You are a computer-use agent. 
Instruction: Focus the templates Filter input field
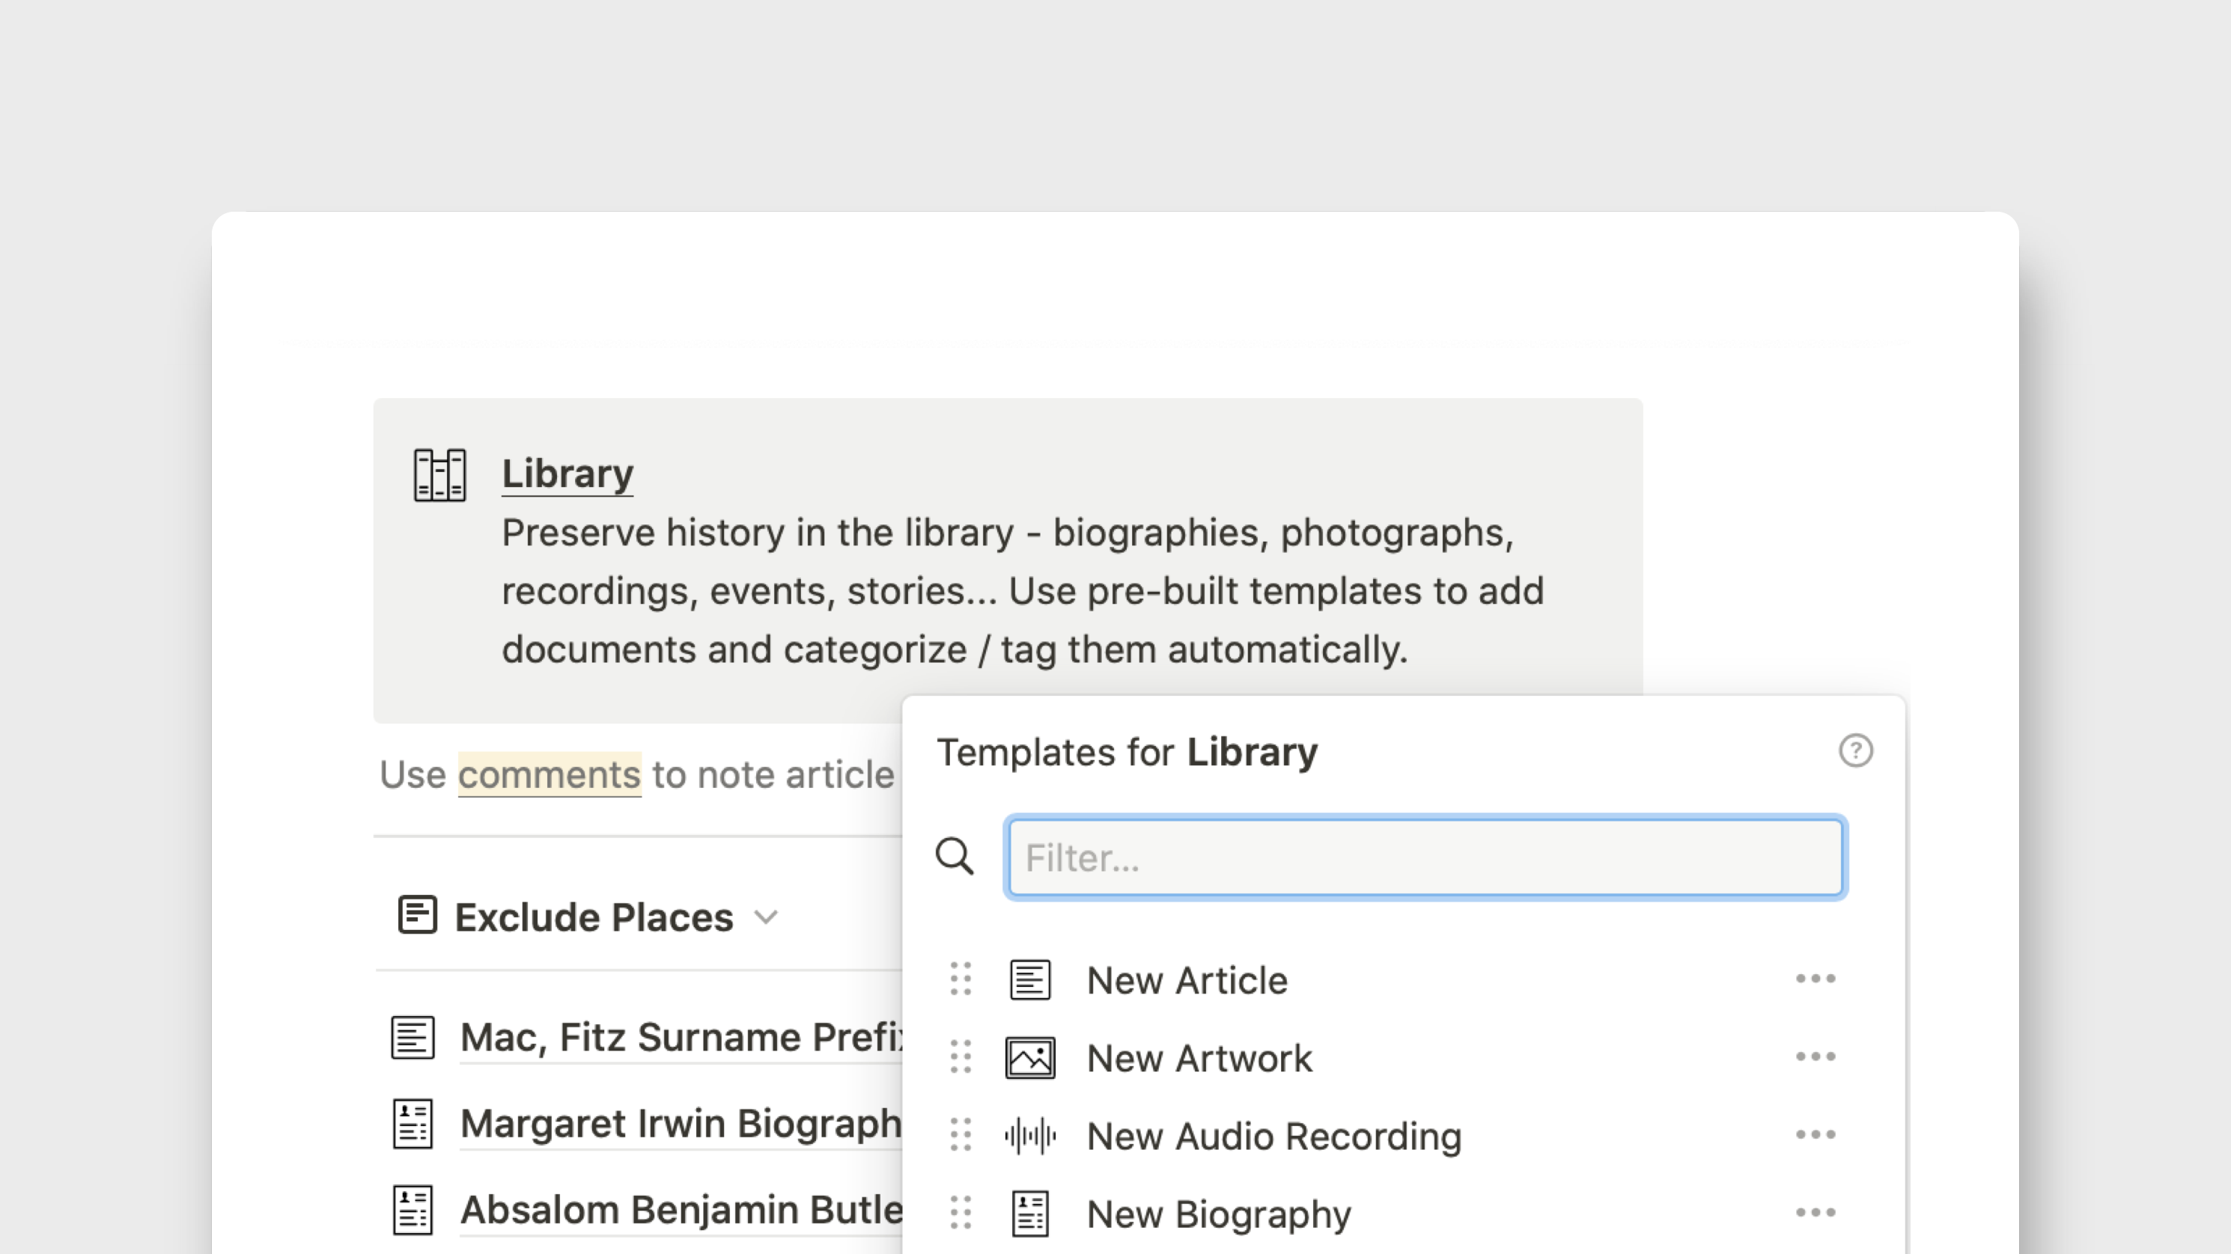(x=1425, y=857)
